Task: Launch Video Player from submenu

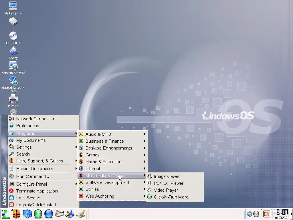Action: point(175,190)
